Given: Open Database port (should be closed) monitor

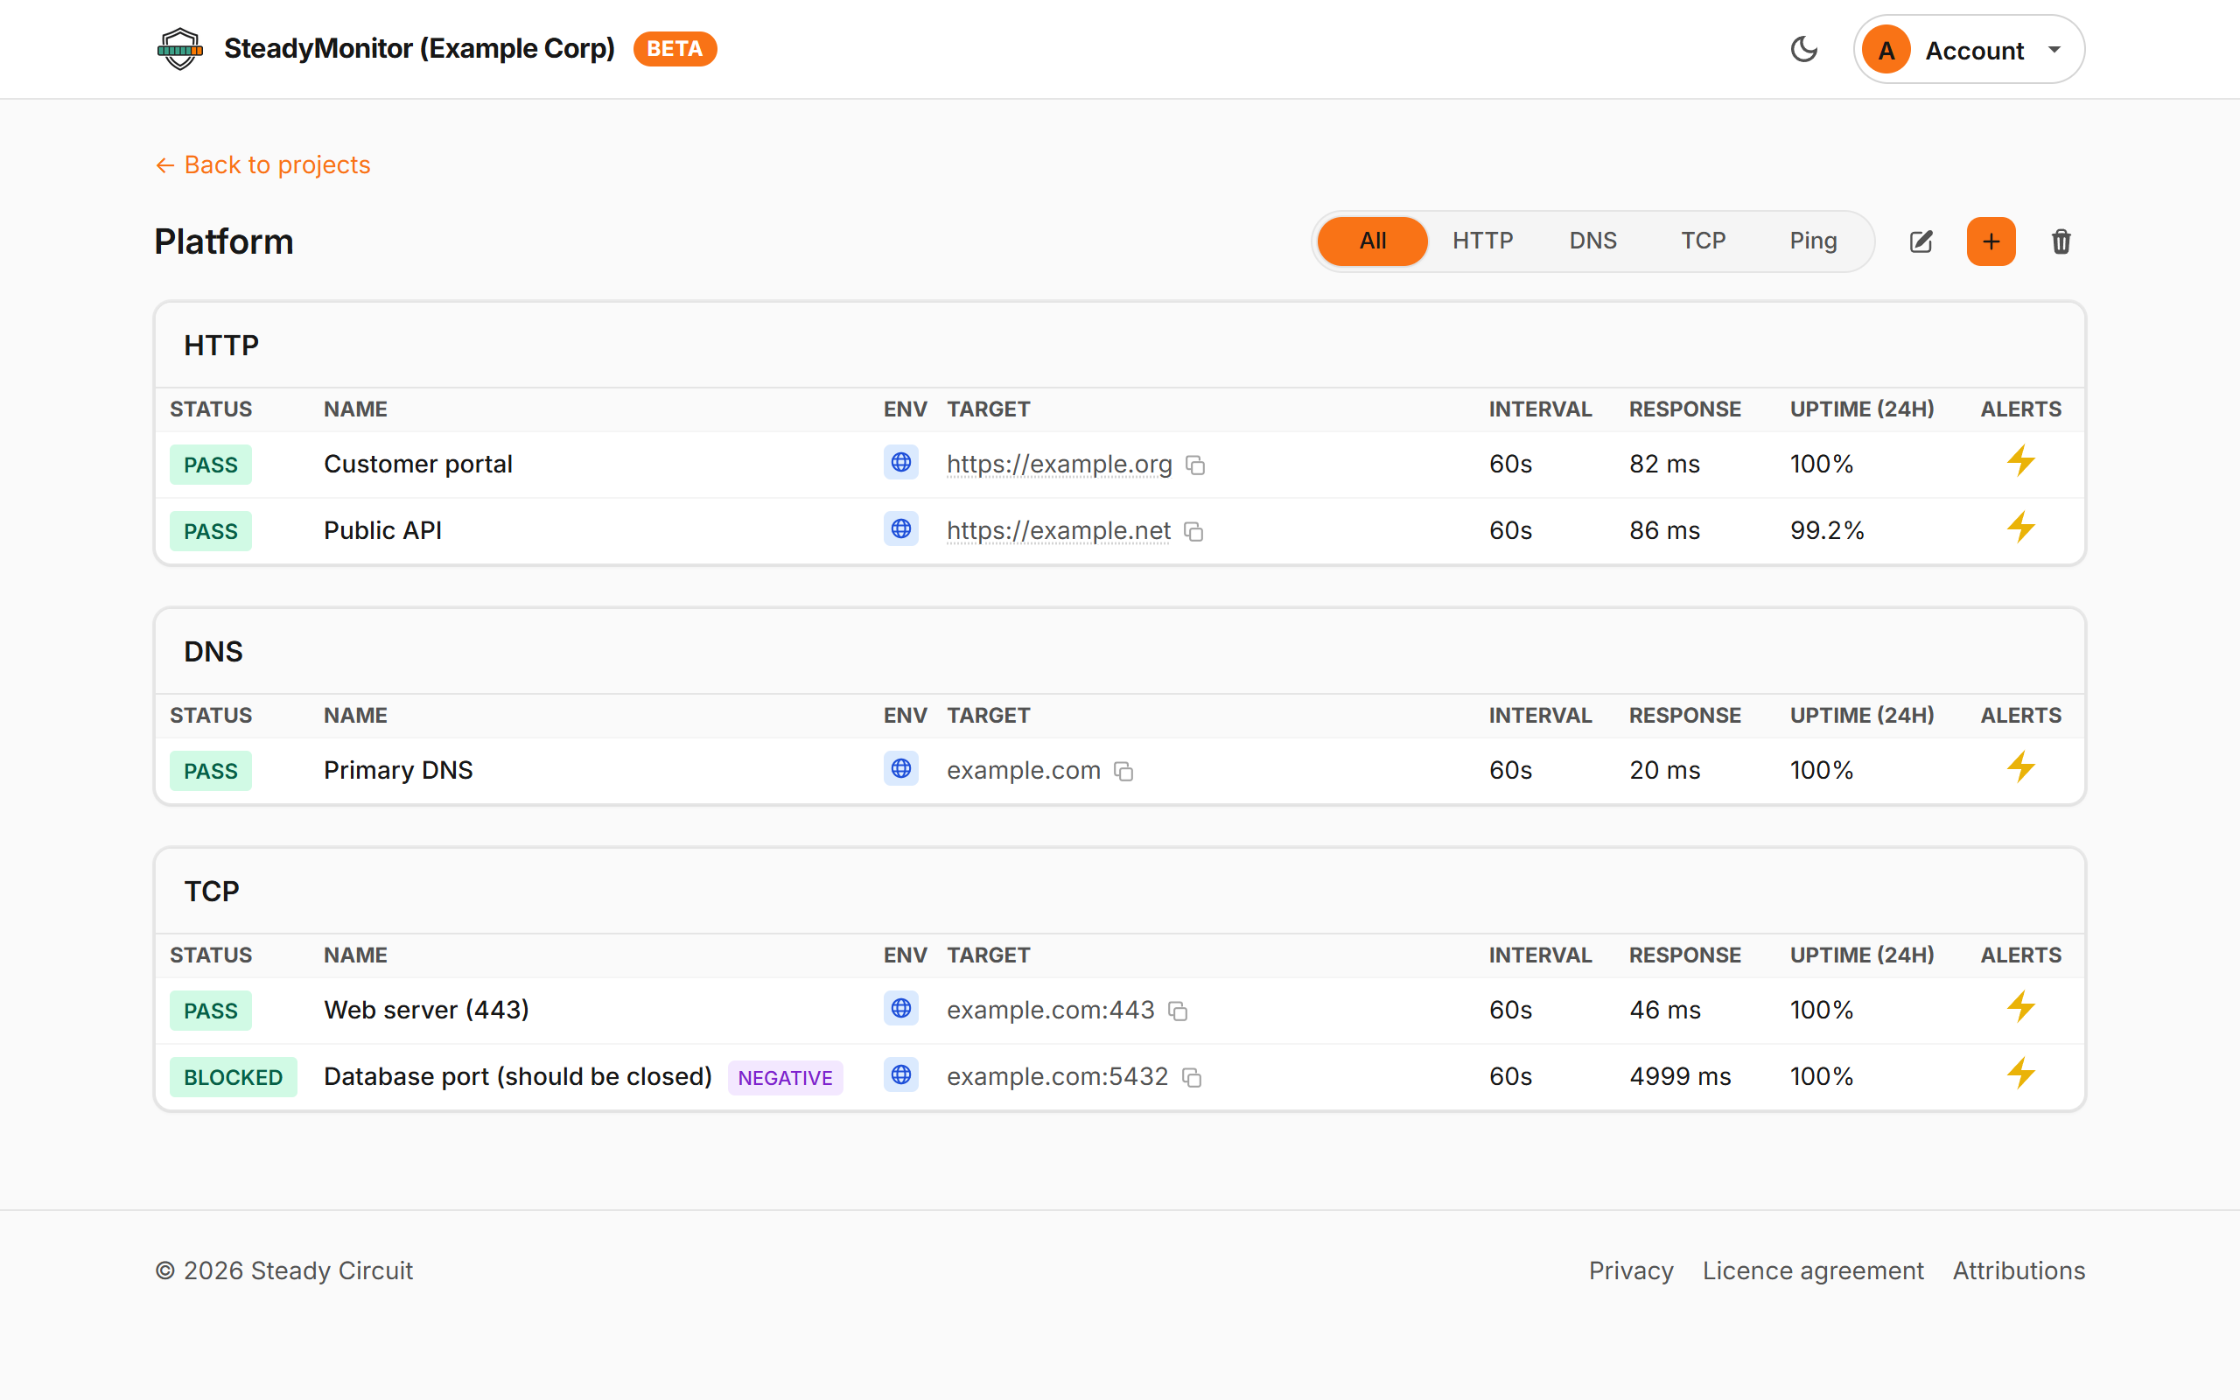Looking at the screenshot, I should point(517,1077).
